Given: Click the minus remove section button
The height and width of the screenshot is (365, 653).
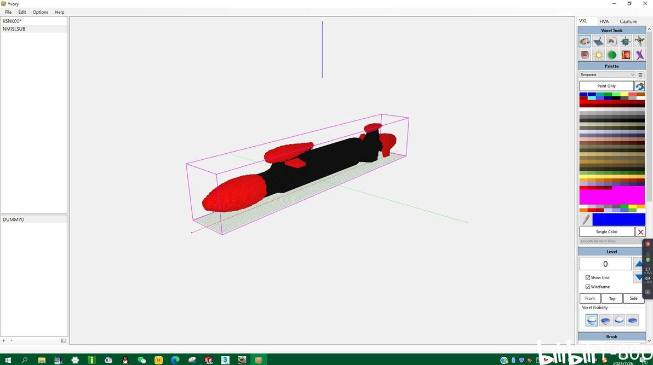Looking at the screenshot, I should coord(12,340).
